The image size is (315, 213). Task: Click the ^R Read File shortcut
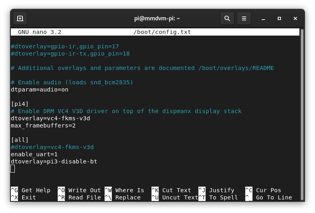(79, 197)
